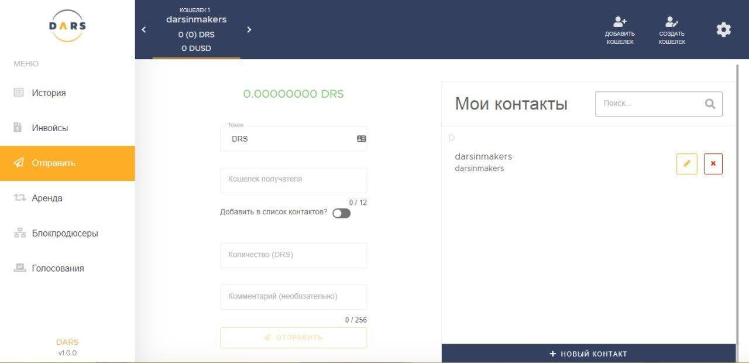Open Аренда menu item
Screen dimensions: 749x363
pos(67,198)
